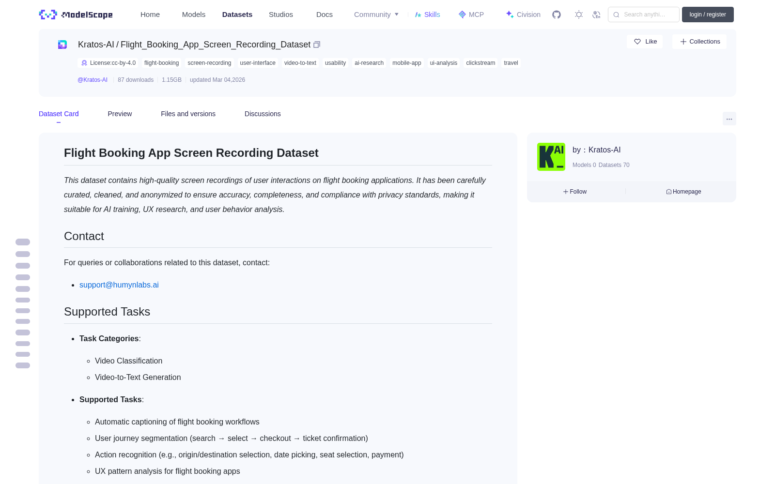775x484 pixels.
Task: Click the 'updated Mar 04,2026' text
Action: 217,80
